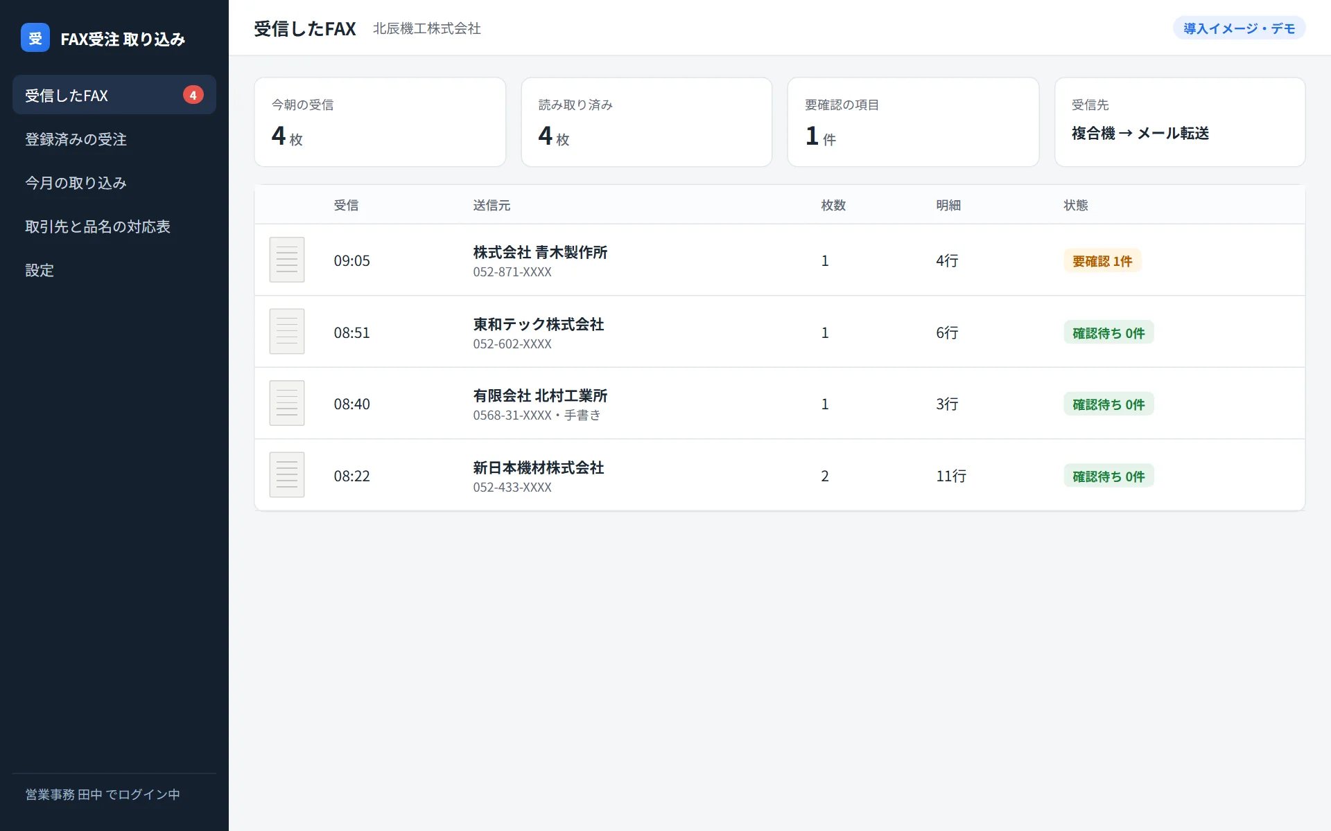Screen dimensions: 1331x831
Task: Click 0568-31-XXXX・手書き text
Action: pos(537,415)
